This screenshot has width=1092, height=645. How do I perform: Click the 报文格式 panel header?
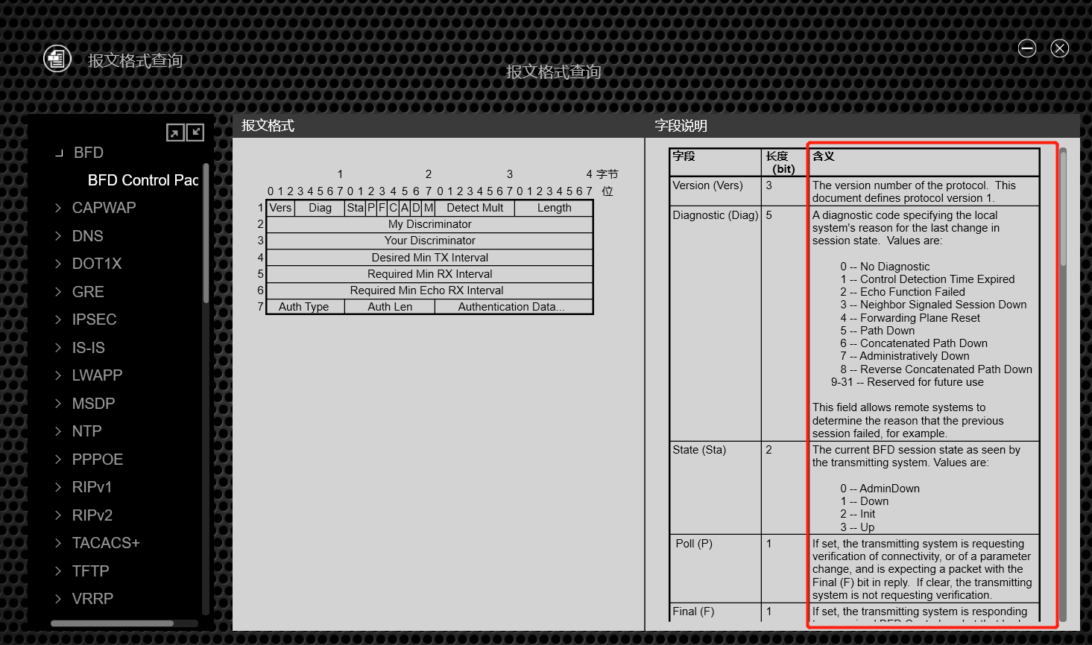(268, 126)
